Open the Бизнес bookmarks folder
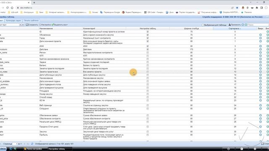This screenshot has width=269, height=151. [93, 12]
